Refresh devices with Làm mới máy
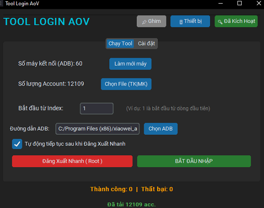 point(130,64)
